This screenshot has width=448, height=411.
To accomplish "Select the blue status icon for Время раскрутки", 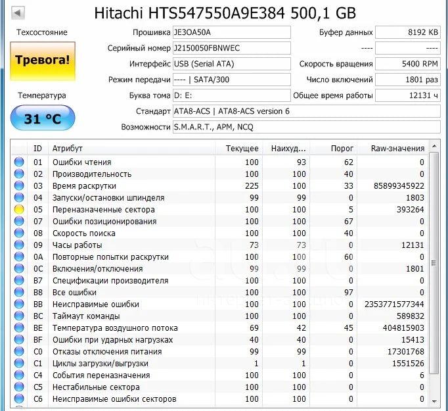I will pos(19,185).
